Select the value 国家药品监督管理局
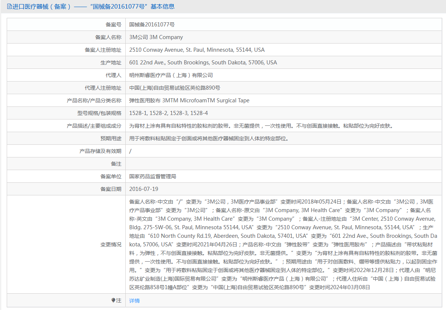 click(153, 176)
